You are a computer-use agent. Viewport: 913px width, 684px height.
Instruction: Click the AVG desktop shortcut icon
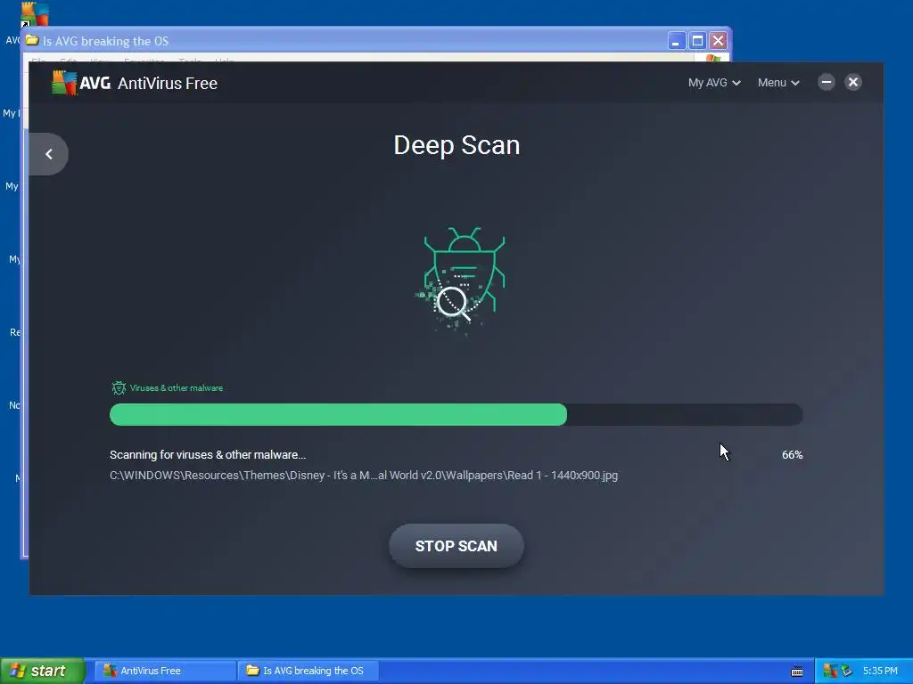click(x=34, y=15)
